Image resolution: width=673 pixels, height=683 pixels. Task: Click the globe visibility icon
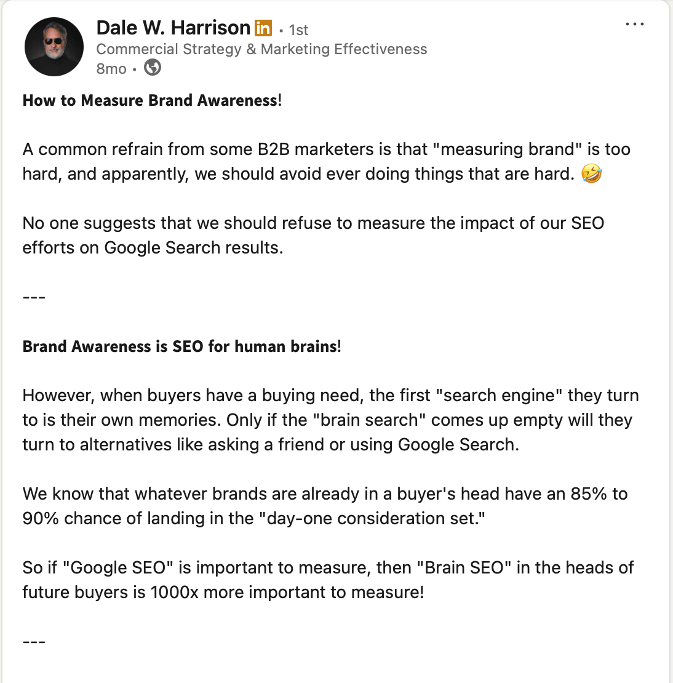click(153, 68)
